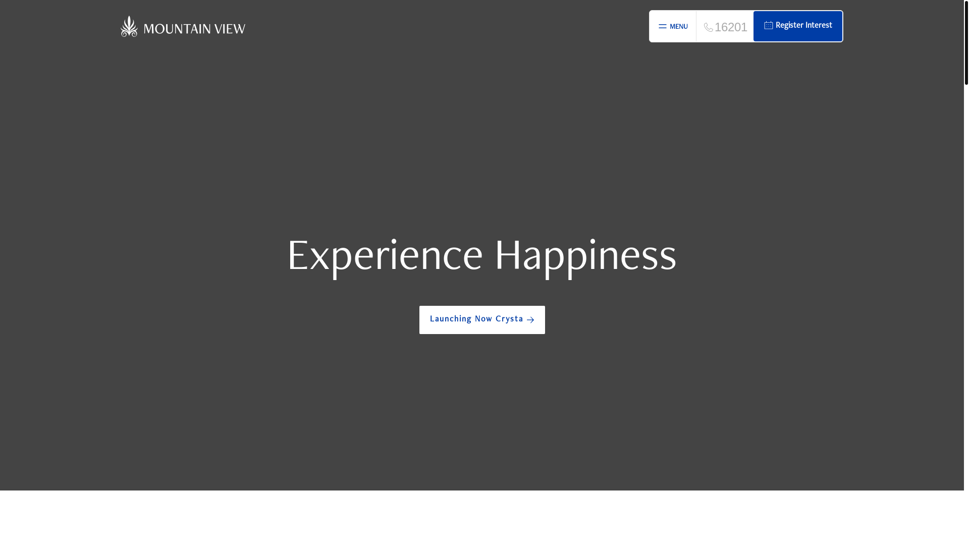
Task: Call the 16201 phone number
Action: [x=725, y=27]
